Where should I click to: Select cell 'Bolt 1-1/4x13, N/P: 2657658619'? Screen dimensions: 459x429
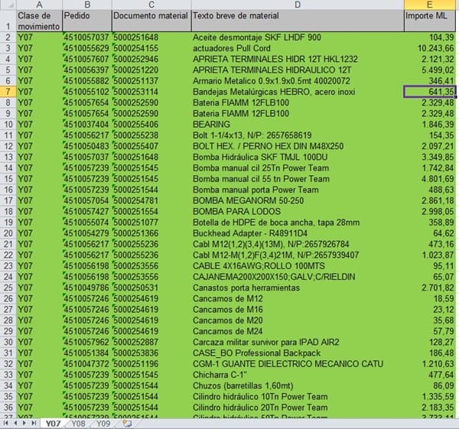(298, 135)
